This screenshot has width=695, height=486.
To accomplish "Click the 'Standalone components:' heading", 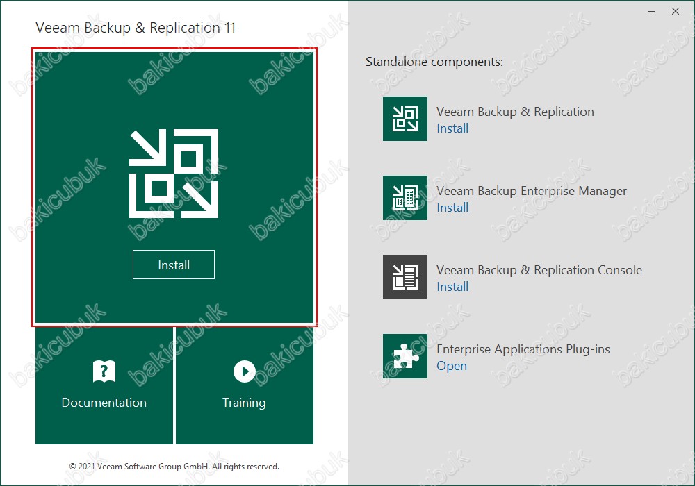I will pyautogui.click(x=434, y=62).
